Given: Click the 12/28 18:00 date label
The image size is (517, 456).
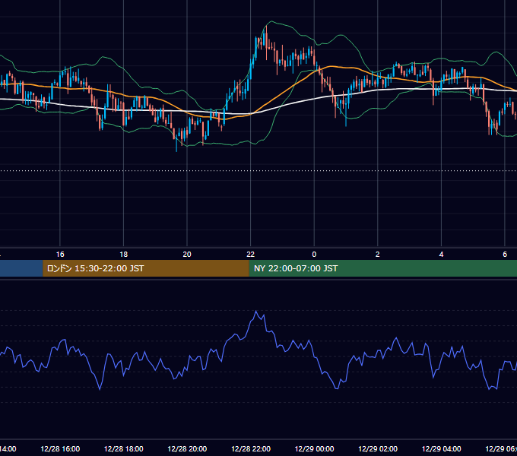Looking at the screenshot, I should 124,448.
